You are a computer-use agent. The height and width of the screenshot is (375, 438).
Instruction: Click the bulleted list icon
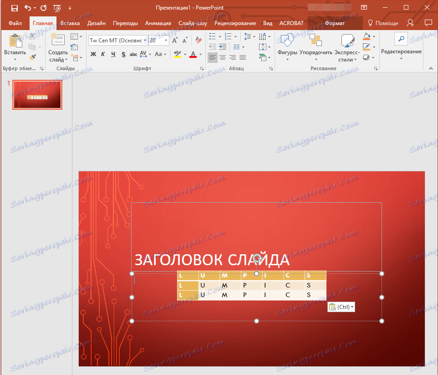[213, 36]
